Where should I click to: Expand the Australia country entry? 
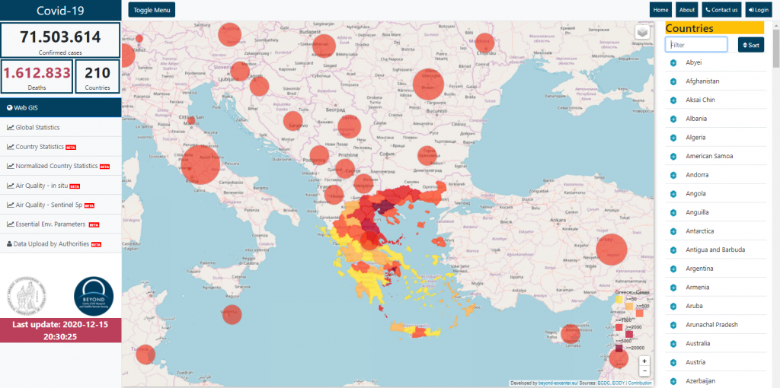673,344
